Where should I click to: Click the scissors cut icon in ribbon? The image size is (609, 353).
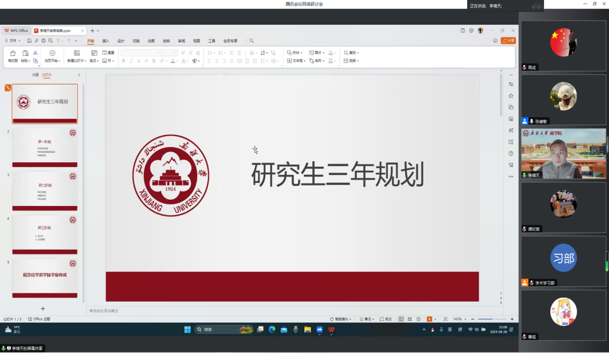(x=35, y=53)
